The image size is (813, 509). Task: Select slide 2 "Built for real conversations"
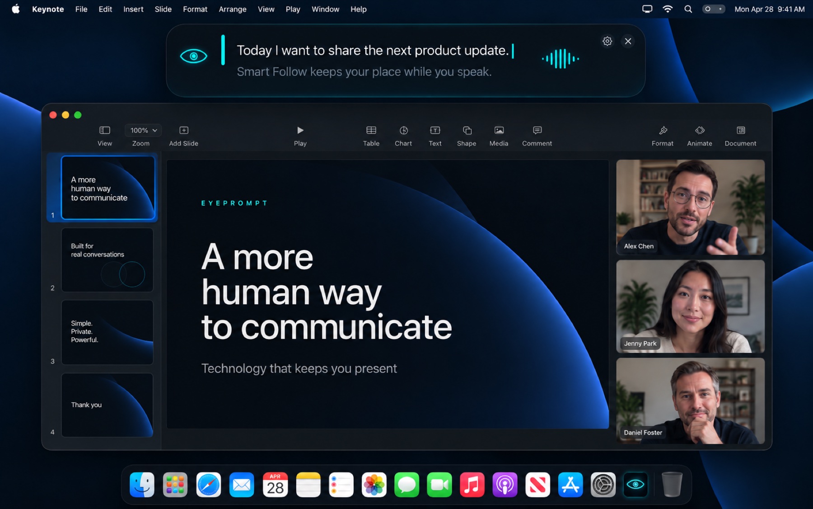[x=107, y=260]
